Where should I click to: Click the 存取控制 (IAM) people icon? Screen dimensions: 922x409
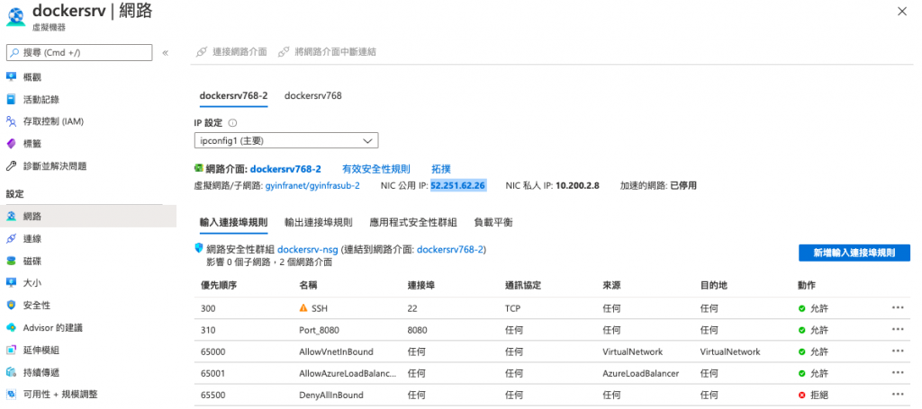(11, 121)
